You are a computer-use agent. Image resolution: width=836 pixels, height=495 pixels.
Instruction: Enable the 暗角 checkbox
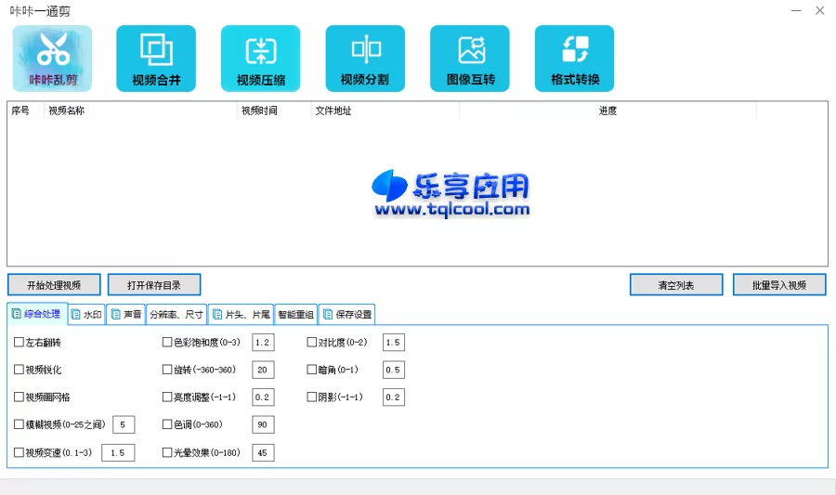[312, 370]
